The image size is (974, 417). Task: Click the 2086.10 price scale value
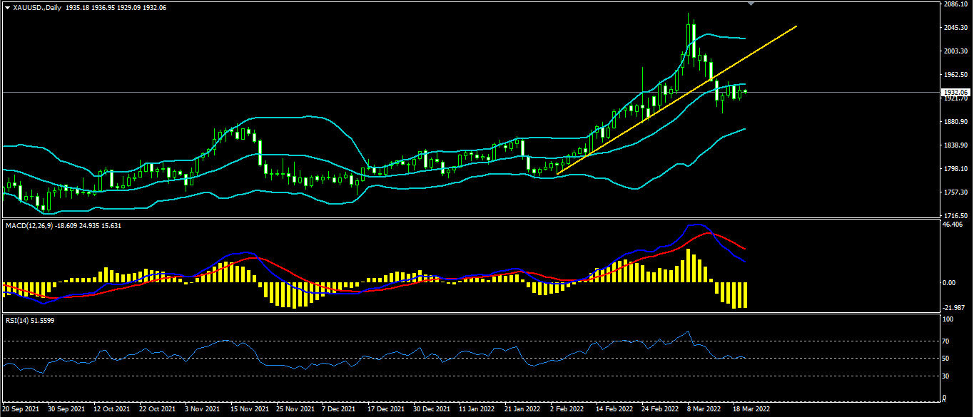(x=955, y=4)
